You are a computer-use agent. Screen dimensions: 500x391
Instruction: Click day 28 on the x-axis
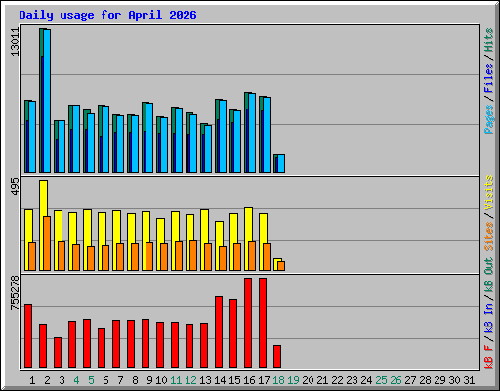coord(425,380)
